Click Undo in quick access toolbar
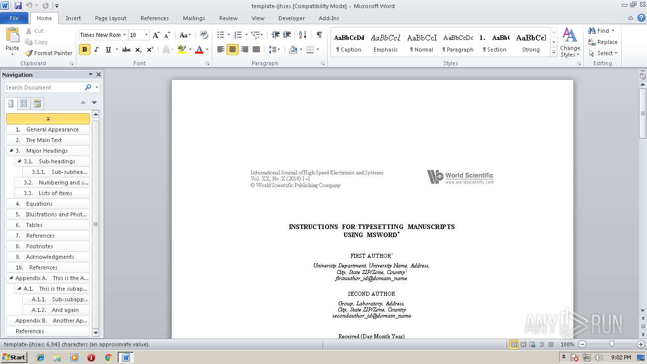The image size is (647, 364). pos(29,6)
